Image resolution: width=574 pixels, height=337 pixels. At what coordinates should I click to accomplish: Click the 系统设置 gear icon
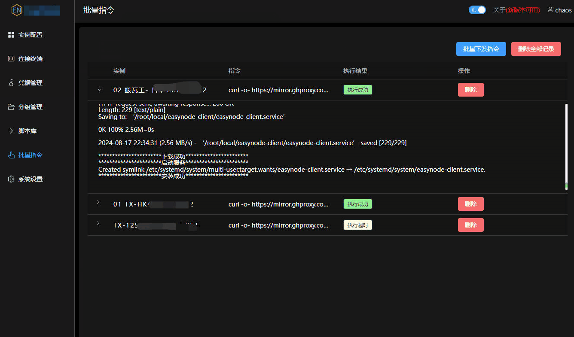coord(11,179)
